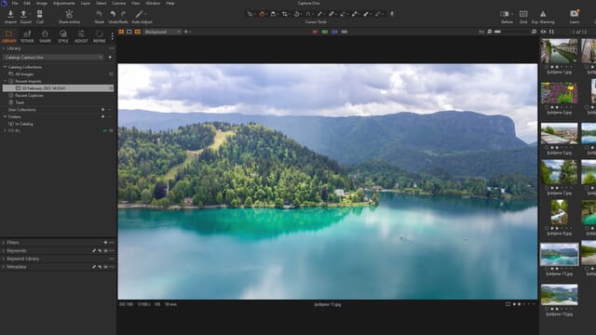Switch to the Refine tool tab
The image size is (596, 335).
[x=100, y=36]
